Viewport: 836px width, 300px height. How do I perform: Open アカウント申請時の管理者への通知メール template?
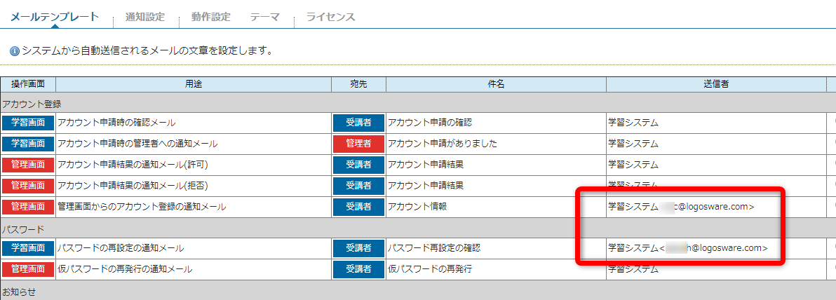coord(137,144)
